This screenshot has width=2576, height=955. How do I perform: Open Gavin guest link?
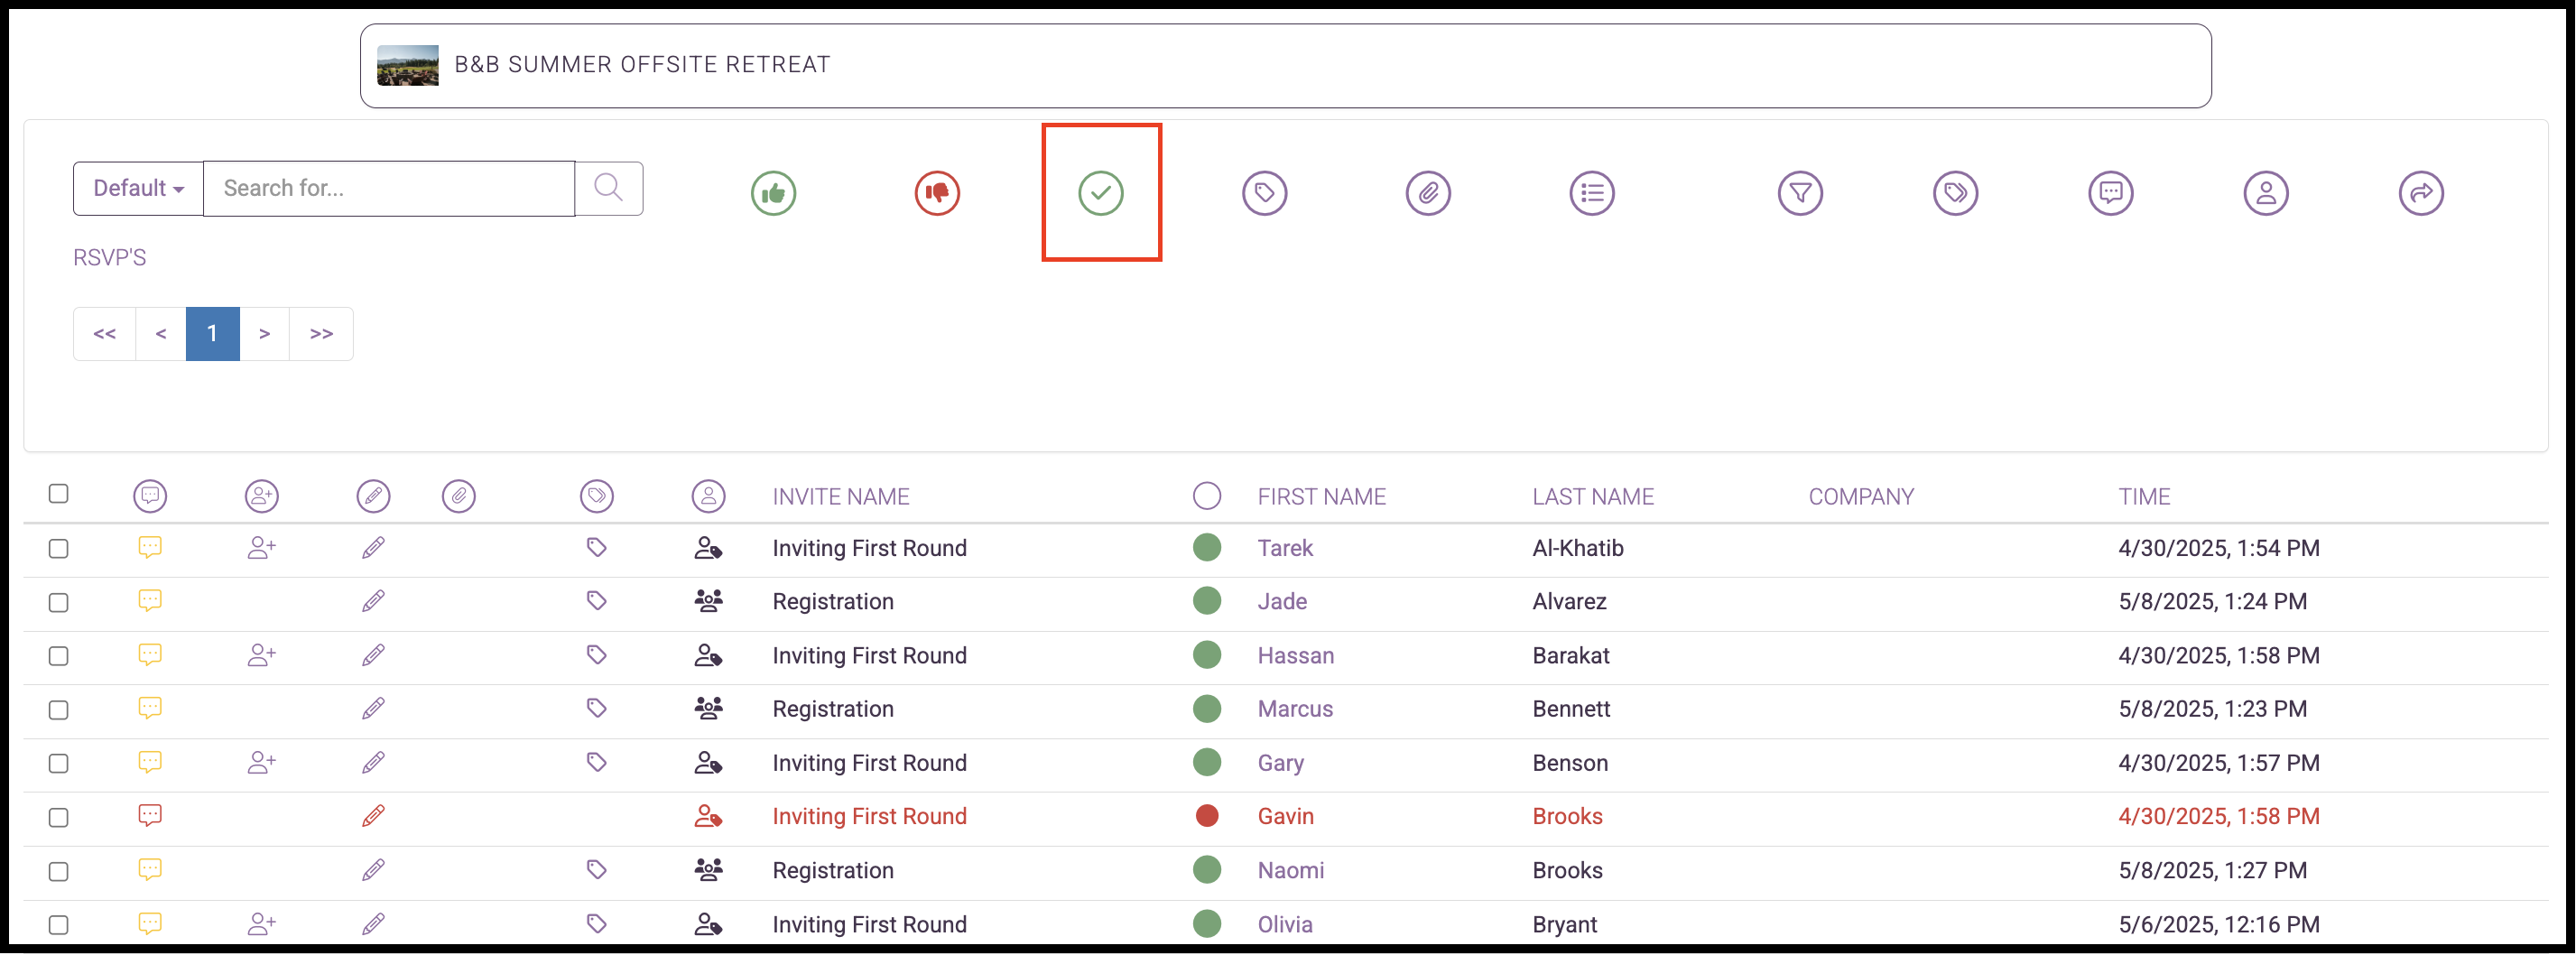click(x=1285, y=817)
